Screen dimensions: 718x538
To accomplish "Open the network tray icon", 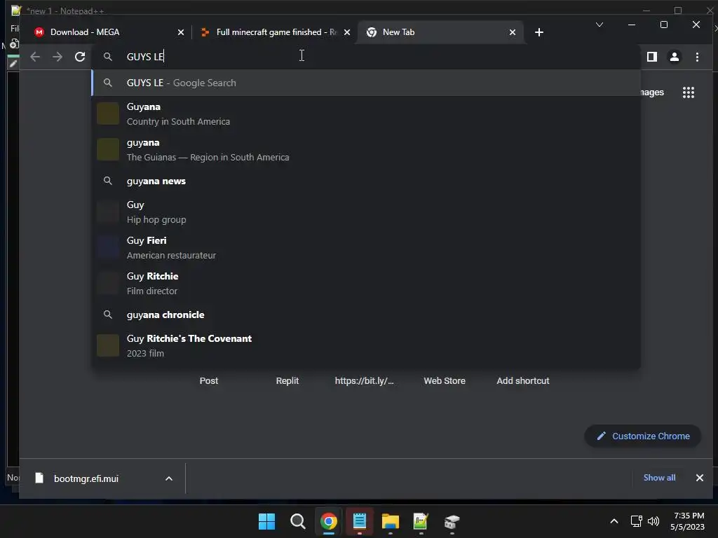I will coord(636,521).
